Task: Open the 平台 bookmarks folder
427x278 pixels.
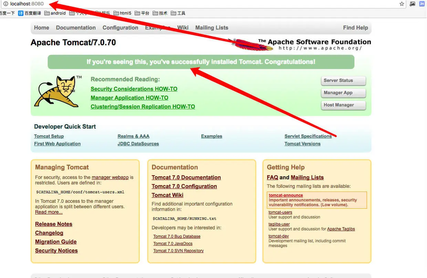Action: coord(142,13)
